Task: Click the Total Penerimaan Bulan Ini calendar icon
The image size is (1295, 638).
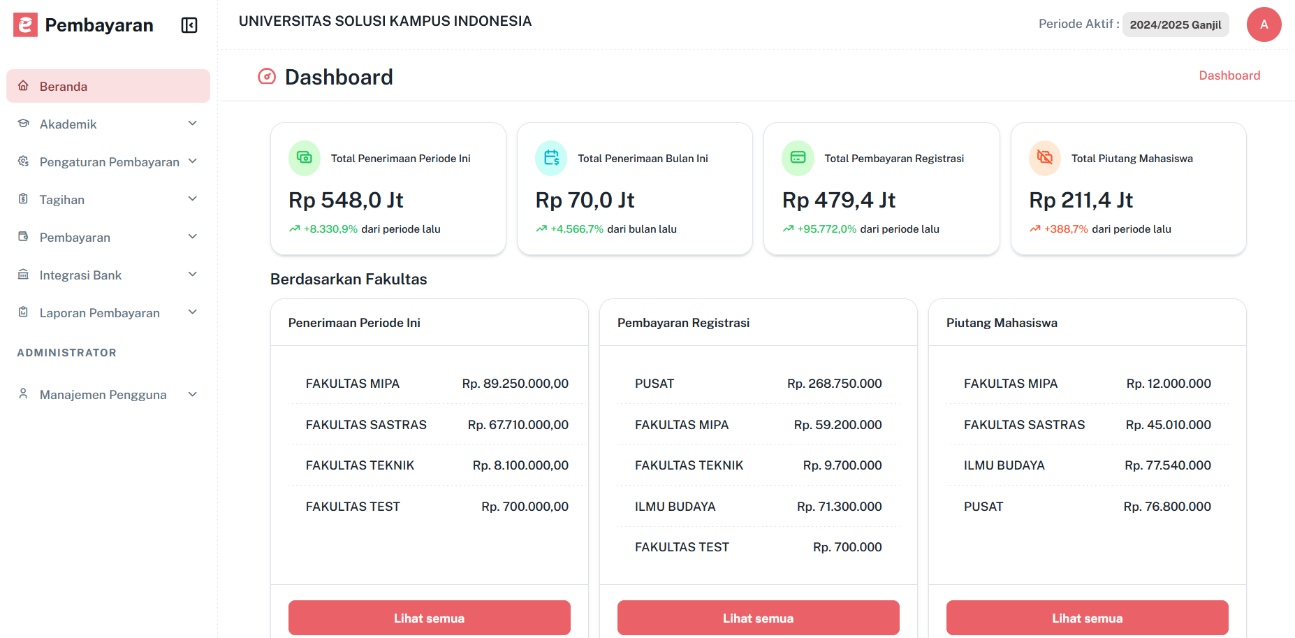Action: click(x=551, y=158)
